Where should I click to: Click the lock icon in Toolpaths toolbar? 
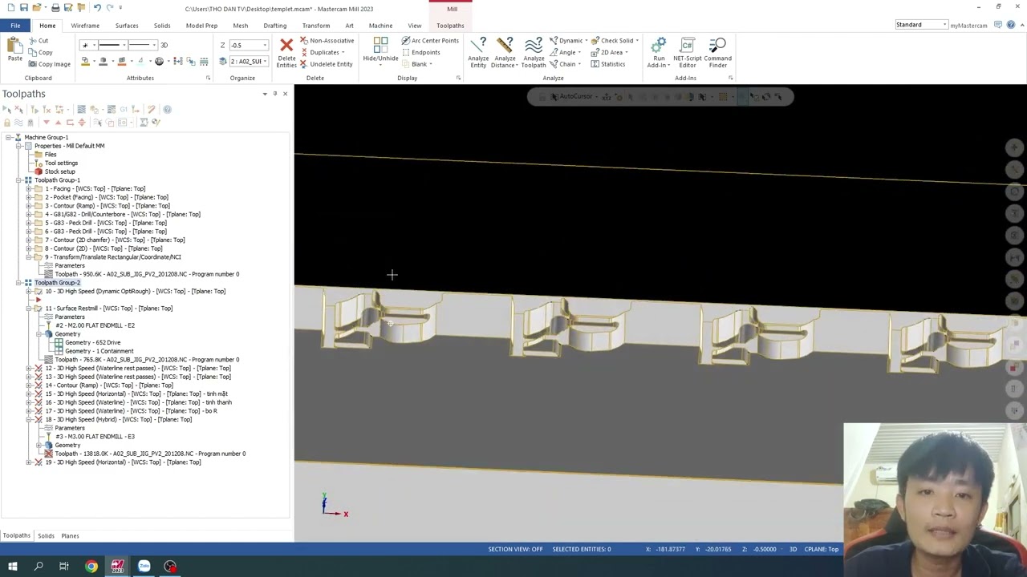[x=7, y=123]
